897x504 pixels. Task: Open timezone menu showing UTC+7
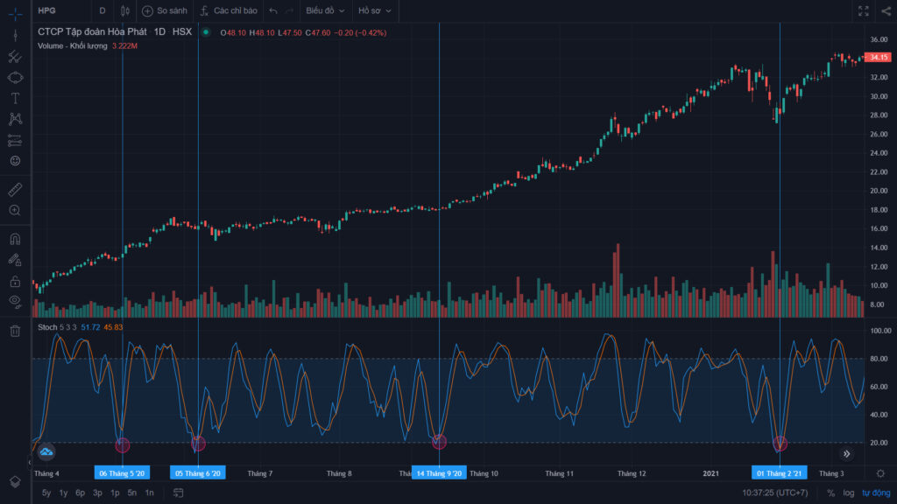tap(775, 493)
